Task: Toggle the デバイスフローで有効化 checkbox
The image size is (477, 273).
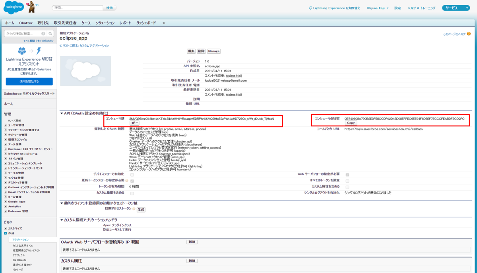Action: point(132,174)
